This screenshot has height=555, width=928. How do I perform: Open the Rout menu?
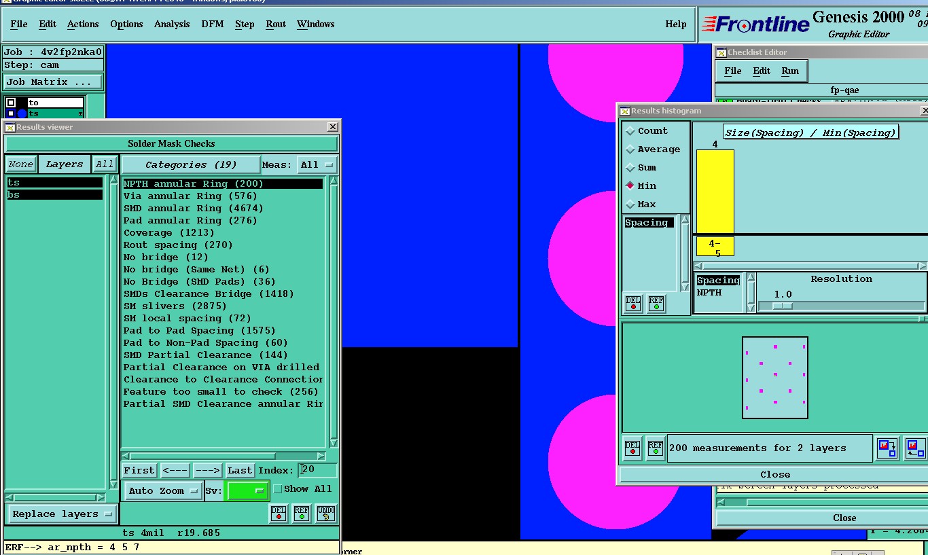276,24
